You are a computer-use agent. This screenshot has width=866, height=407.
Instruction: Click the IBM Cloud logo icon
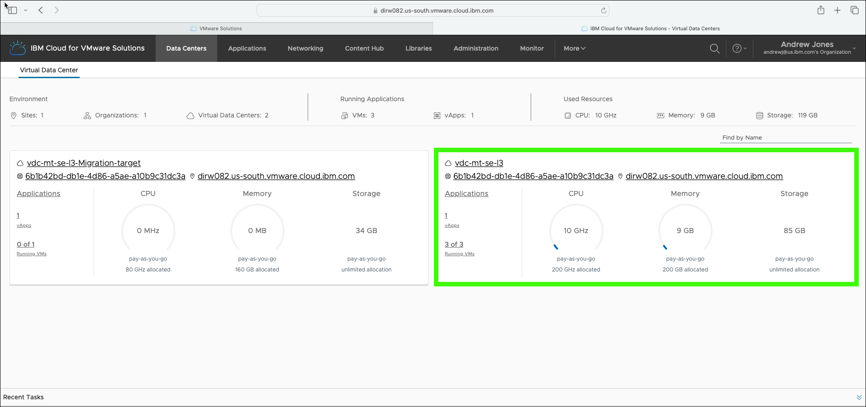[x=18, y=48]
